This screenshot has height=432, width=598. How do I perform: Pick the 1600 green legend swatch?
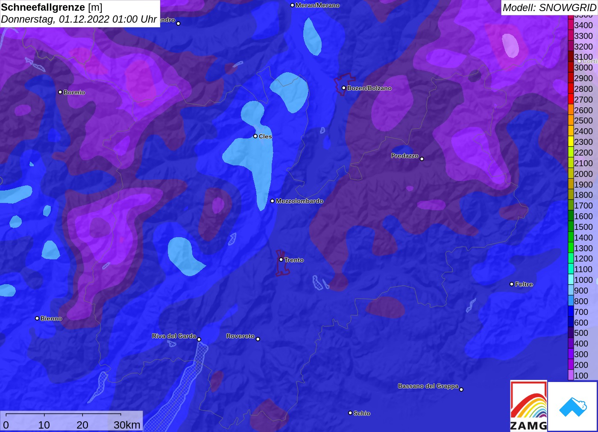pyautogui.click(x=571, y=216)
